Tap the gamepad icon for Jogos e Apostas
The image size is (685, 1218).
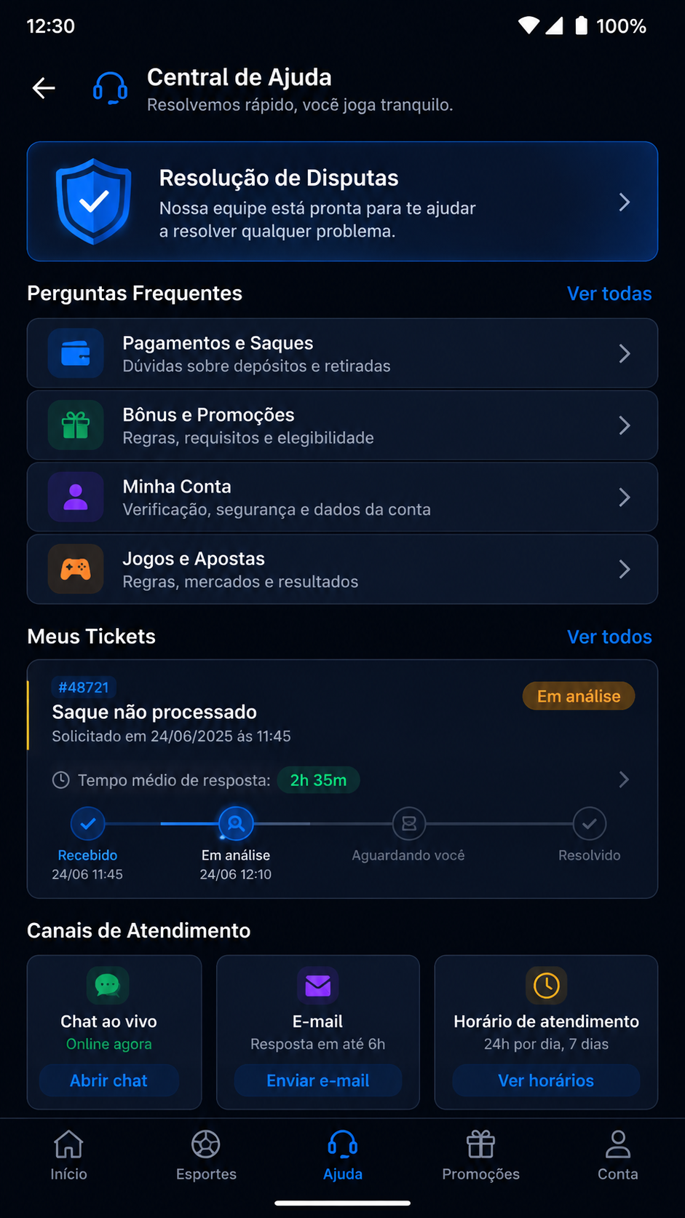tap(76, 569)
